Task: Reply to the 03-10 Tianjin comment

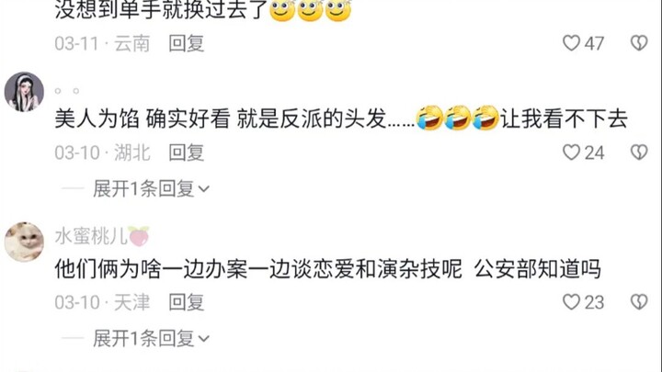Action: pyautogui.click(x=186, y=302)
